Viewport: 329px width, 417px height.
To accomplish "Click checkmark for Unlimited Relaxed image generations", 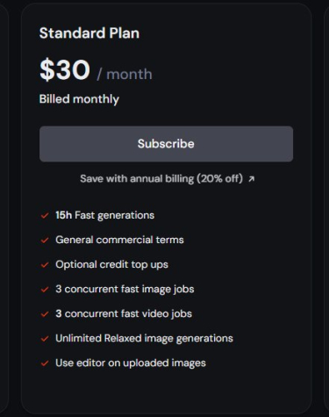I will pyautogui.click(x=45, y=339).
